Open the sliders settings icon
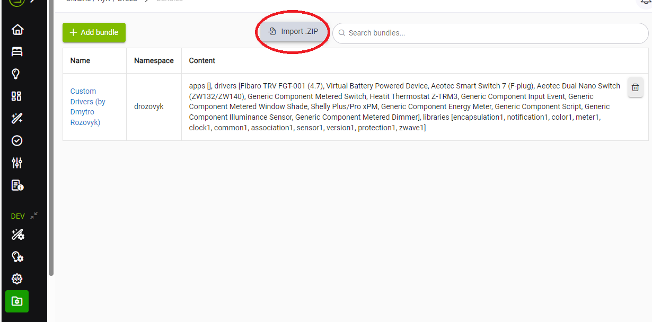Screen dimensions: 652x322 tap(17, 163)
